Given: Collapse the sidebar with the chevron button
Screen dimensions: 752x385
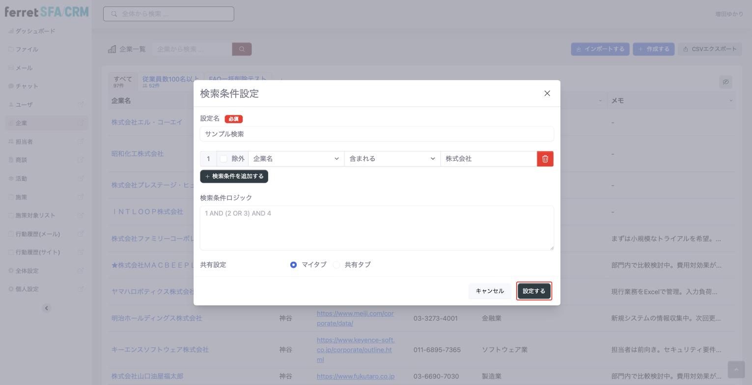Looking at the screenshot, I should pos(47,308).
